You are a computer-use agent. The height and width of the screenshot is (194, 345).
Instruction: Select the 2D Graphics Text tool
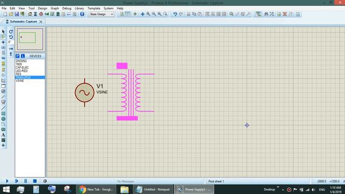pos(3,135)
